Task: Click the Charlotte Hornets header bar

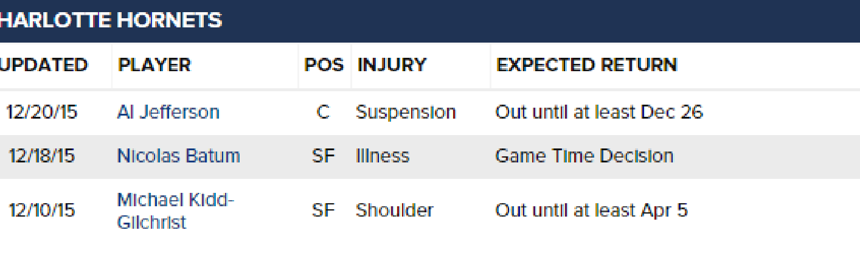Action: (430, 21)
